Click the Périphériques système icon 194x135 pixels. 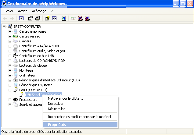coord(16,85)
